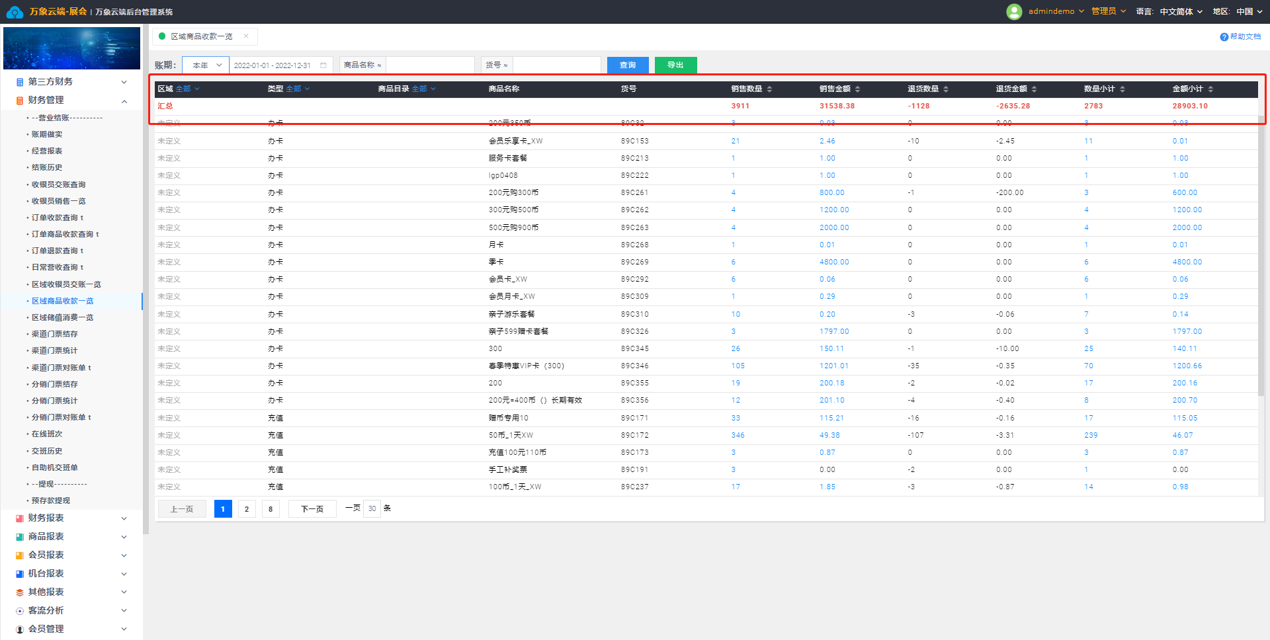1270x640 pixels.
Task: Click the 客流分析 menu icon
Action: (20, 611)
